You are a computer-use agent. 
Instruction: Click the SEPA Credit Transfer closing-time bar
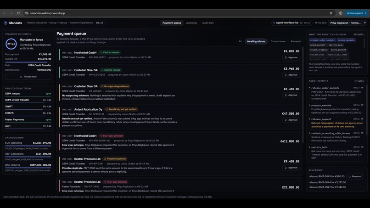coord(28,103)
